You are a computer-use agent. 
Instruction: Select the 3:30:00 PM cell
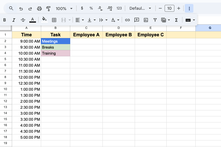(26, 119)
